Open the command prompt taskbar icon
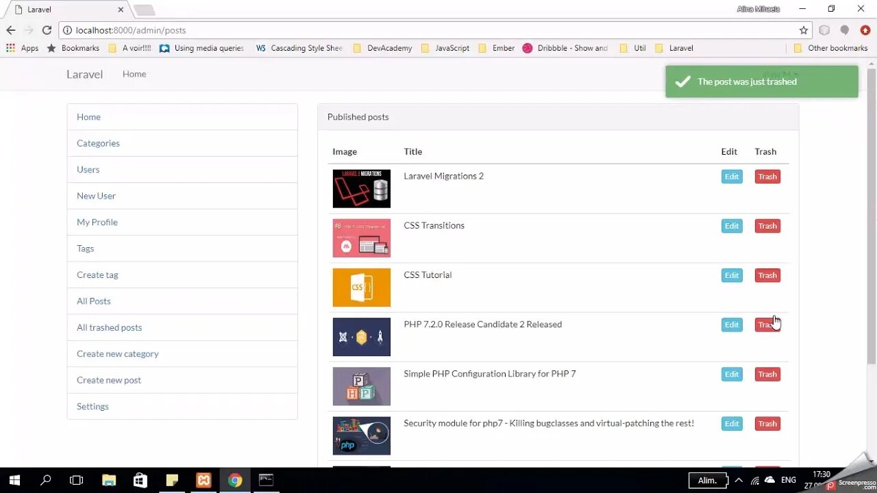Screen dimensions: 877x493 pyautogui.click(x=267, y=480)
